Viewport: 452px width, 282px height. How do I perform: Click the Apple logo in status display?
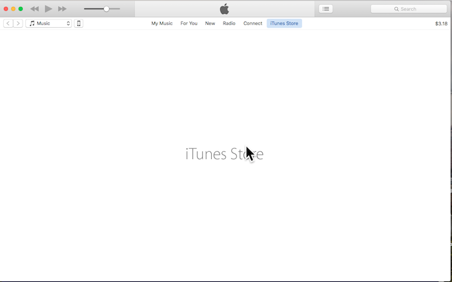(x=224, y=9)
